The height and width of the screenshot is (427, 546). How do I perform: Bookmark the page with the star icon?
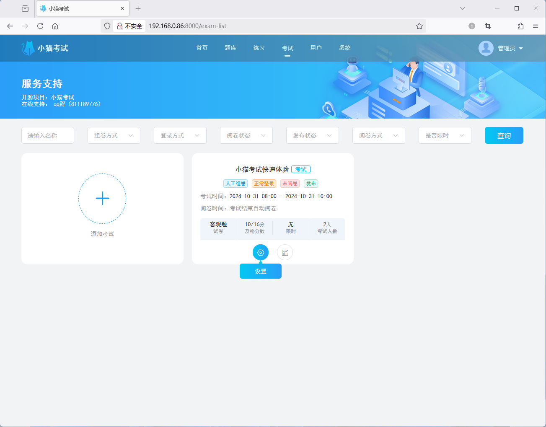pyautogui.click(x=419, y=26)
